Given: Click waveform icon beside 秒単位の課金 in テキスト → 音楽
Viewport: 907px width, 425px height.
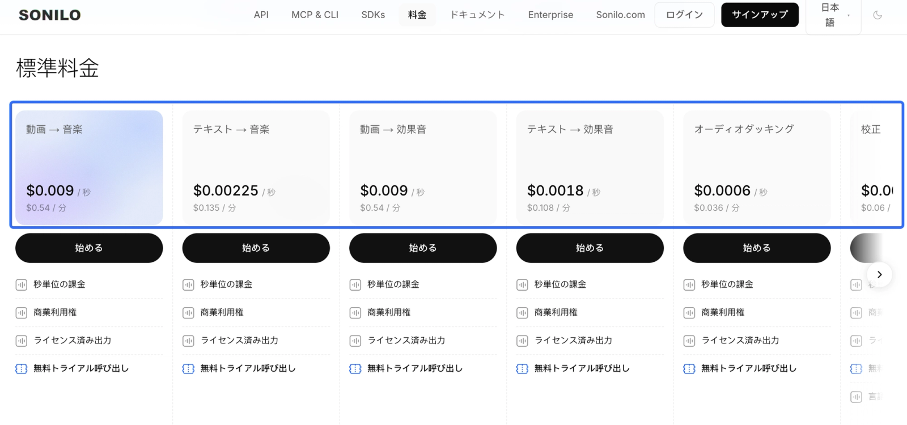Looking at the screenshot, I should pyautogui.click(x=188, y=284).
